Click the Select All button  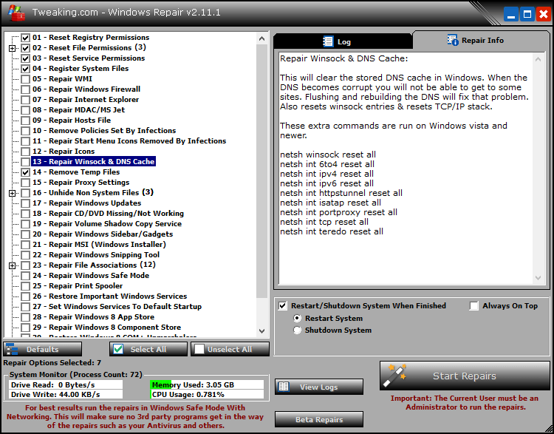(x=148, y=349)
